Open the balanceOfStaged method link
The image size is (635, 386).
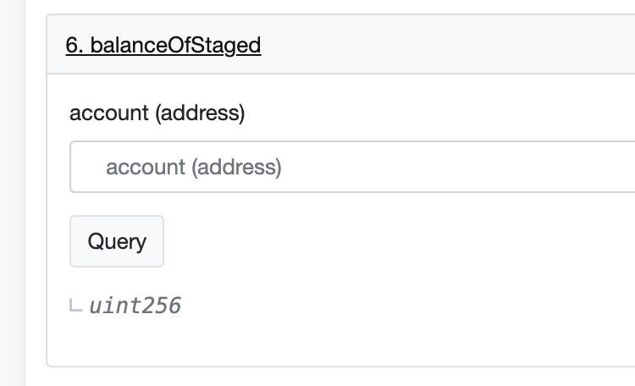pyautogui.click(x=163, y=45)
